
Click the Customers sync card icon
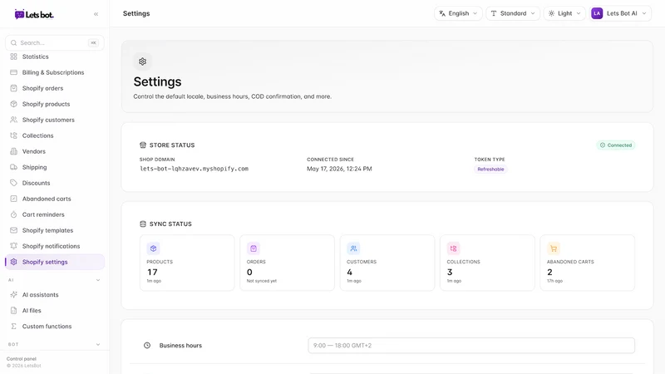pos(353,249)
